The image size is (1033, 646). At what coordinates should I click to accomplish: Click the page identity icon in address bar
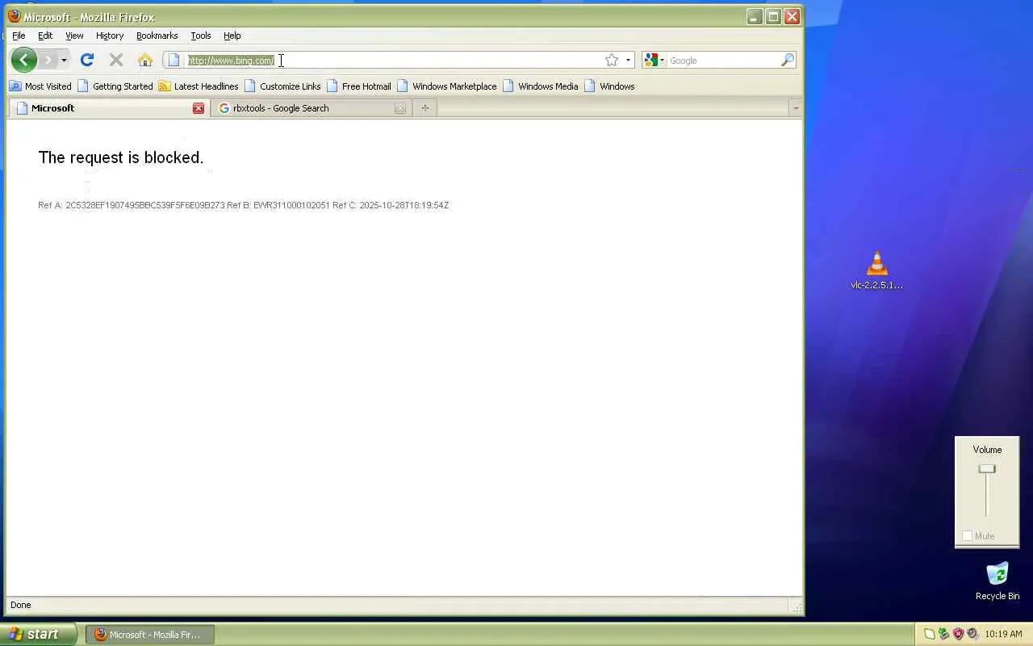click(x=174, y=60)
